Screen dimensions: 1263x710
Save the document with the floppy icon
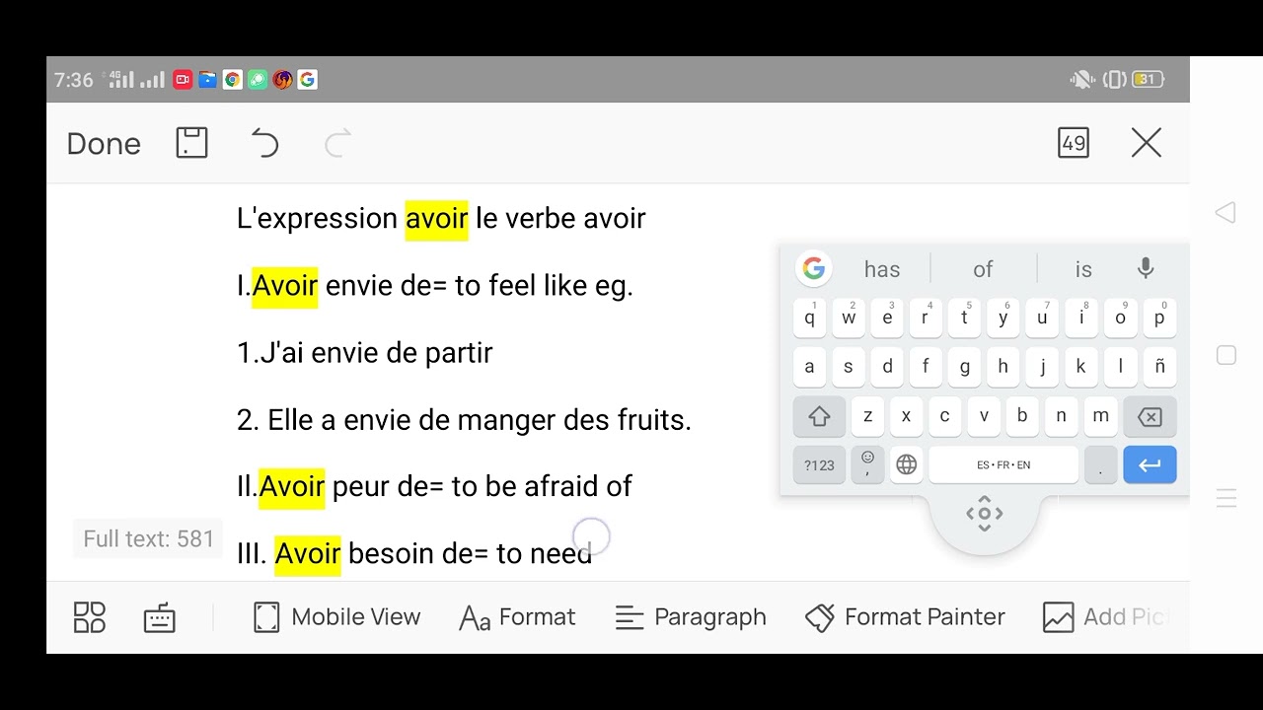[x=191, y=143]
